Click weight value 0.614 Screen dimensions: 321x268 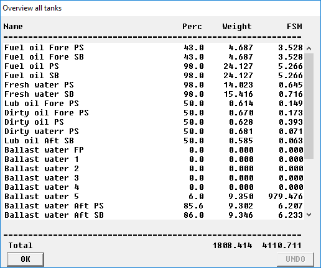(x=241, y=104)
